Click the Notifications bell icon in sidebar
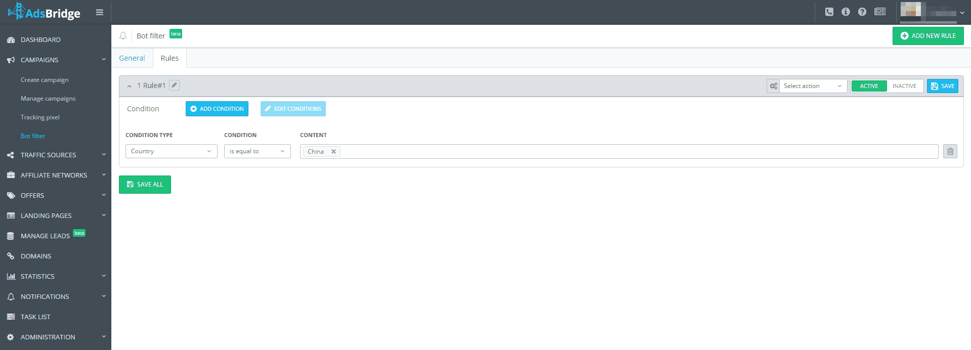The width and height of the screenshot is (971, 350). (11, 297)
